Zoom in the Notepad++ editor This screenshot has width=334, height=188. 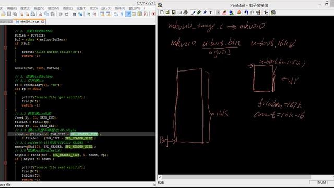point(88,14)
